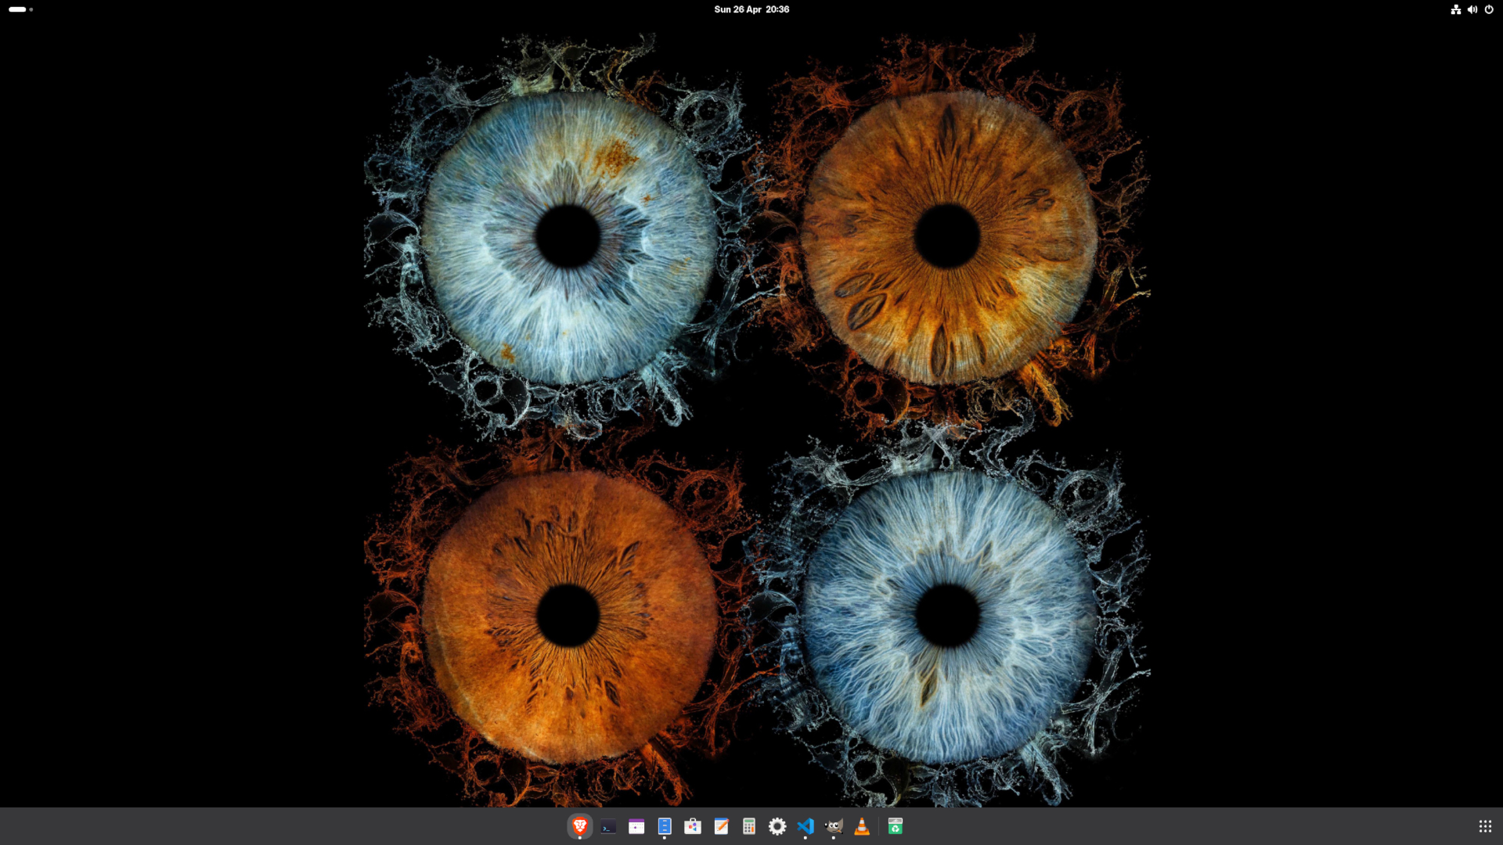
Task: Open the GIMP image editor icon
Action: (x=834, y=826)
